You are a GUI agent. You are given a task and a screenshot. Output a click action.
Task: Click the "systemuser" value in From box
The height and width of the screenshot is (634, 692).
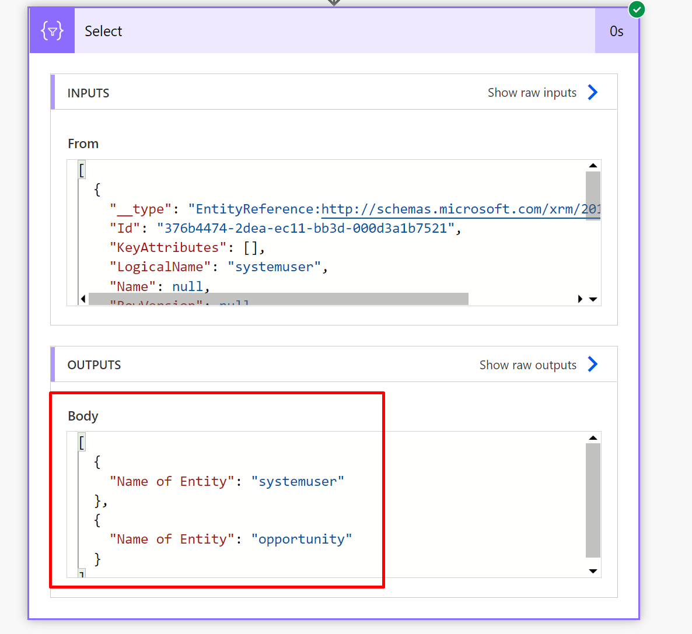point(274,267)
